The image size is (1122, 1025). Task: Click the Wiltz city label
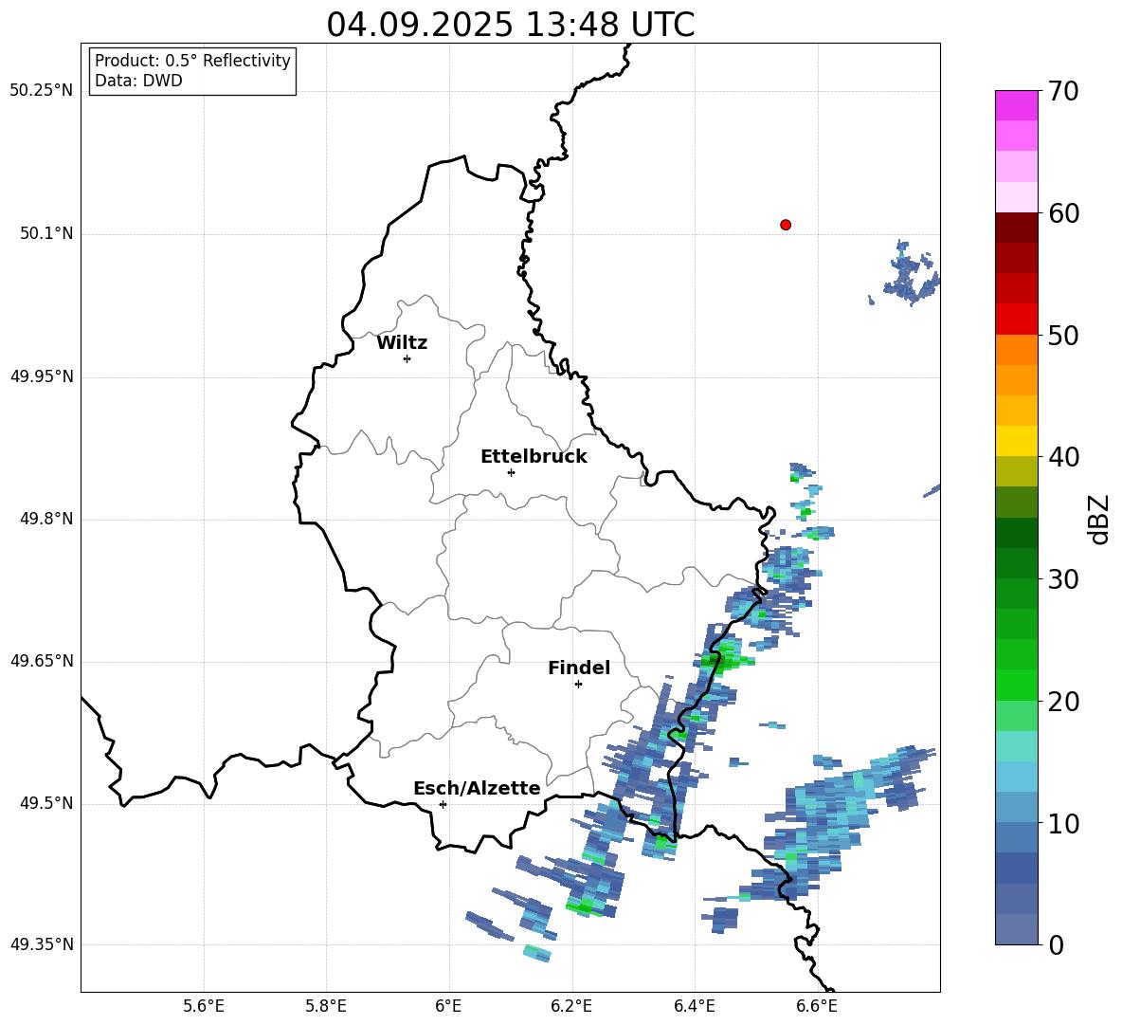(x=402, y=343)
